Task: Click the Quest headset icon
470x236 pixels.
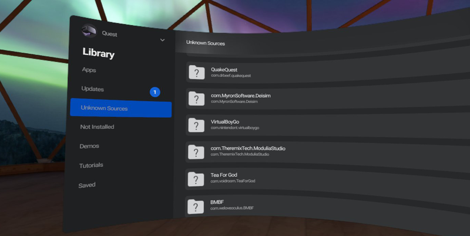Action: (89, 32)
